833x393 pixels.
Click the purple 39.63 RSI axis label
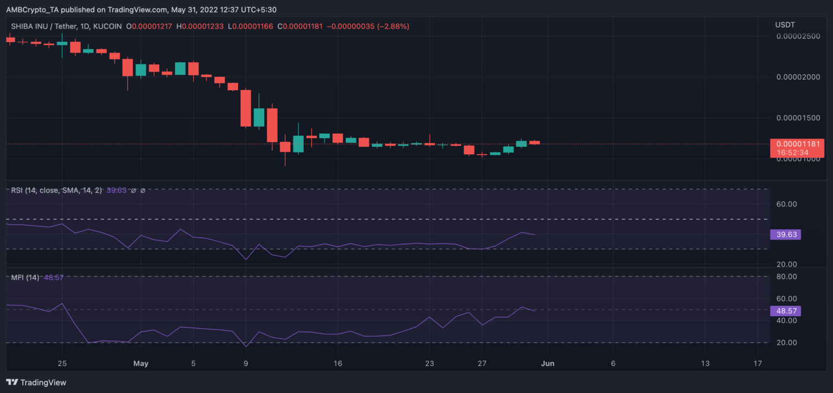point(785,234)
